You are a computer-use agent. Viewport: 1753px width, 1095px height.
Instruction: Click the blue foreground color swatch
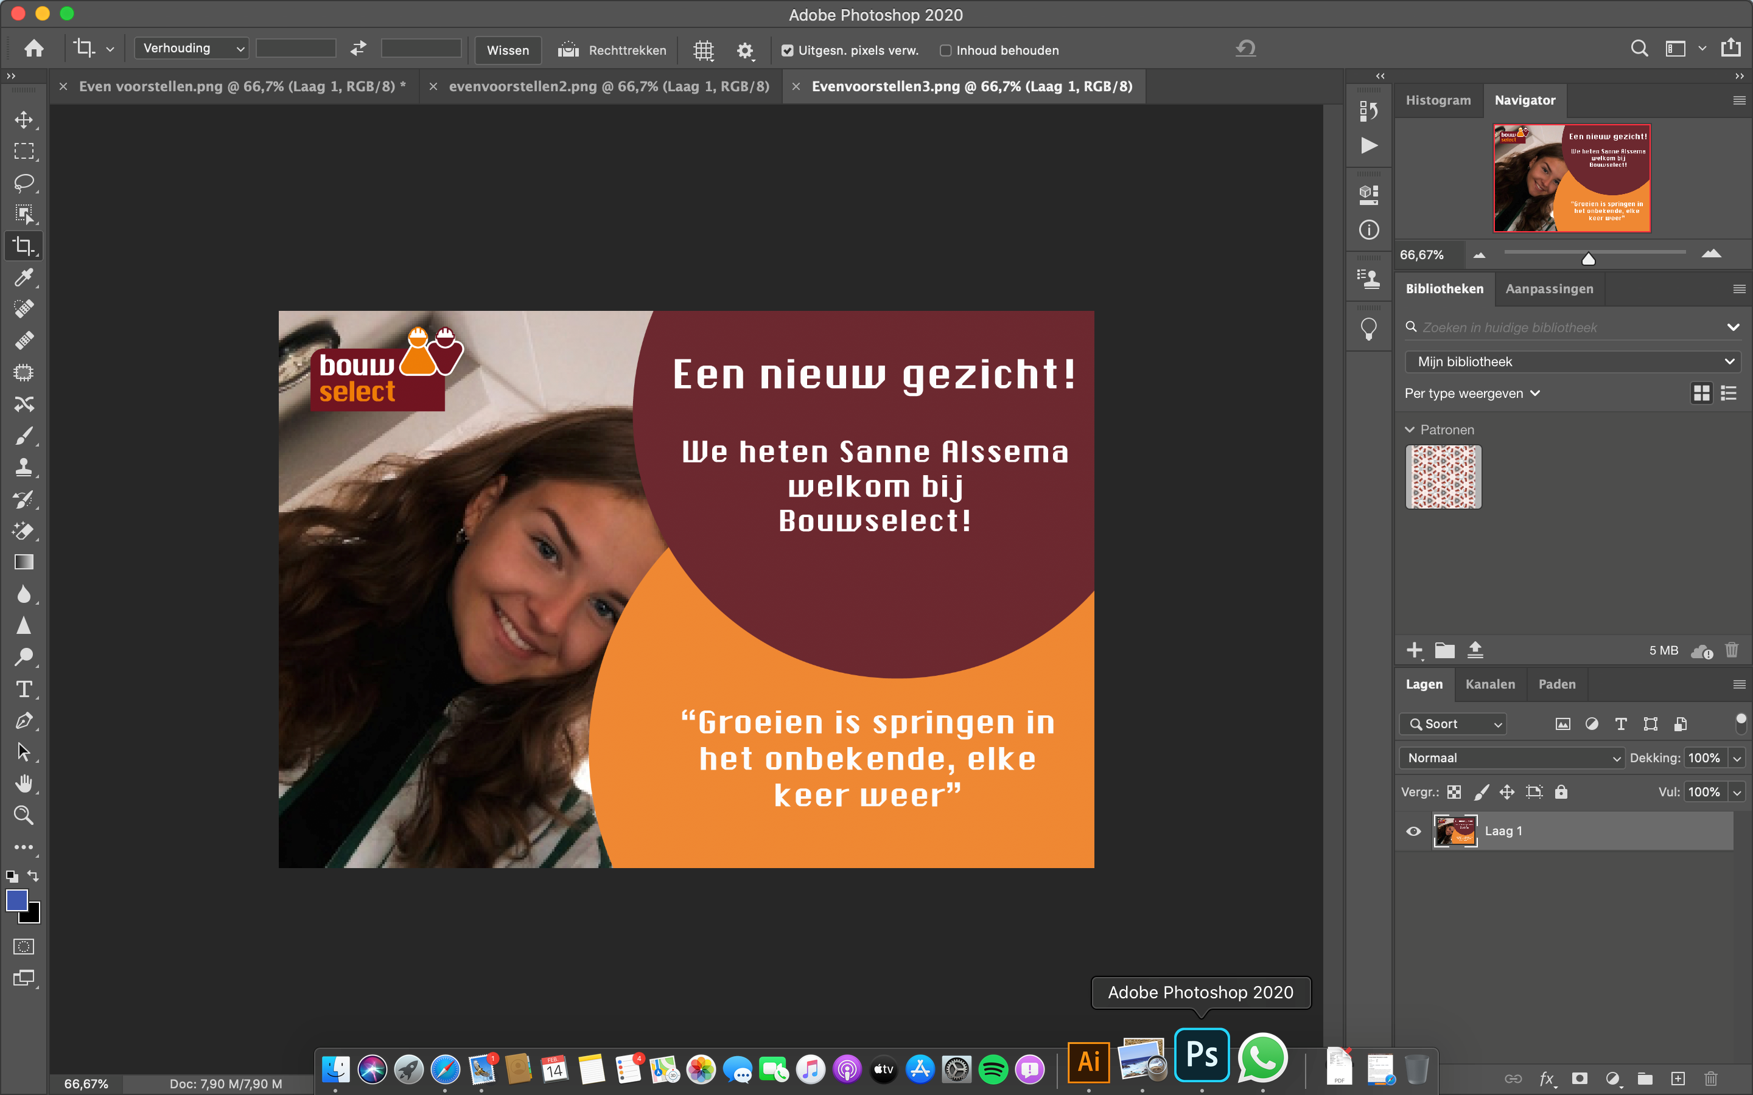16,900
